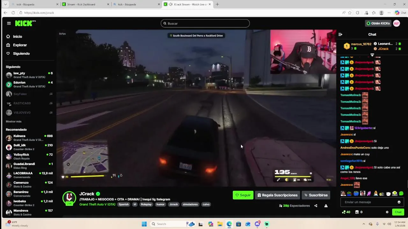Show hidden system tray icons chevron
Viewport: 408px width, 229px height.
pyautogui.click(x=364, y=224)
